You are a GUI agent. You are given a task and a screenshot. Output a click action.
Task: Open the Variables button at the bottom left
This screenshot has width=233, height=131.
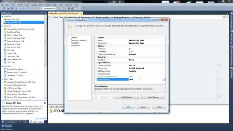7,126
